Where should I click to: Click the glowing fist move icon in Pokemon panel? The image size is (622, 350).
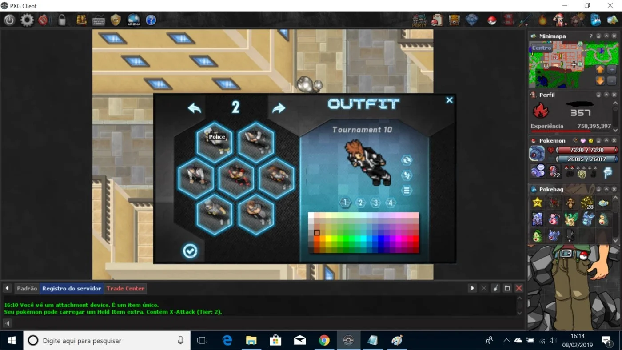pyautogui.click(x=582, y=174)
